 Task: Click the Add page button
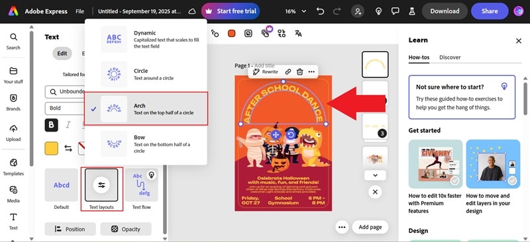370,227
